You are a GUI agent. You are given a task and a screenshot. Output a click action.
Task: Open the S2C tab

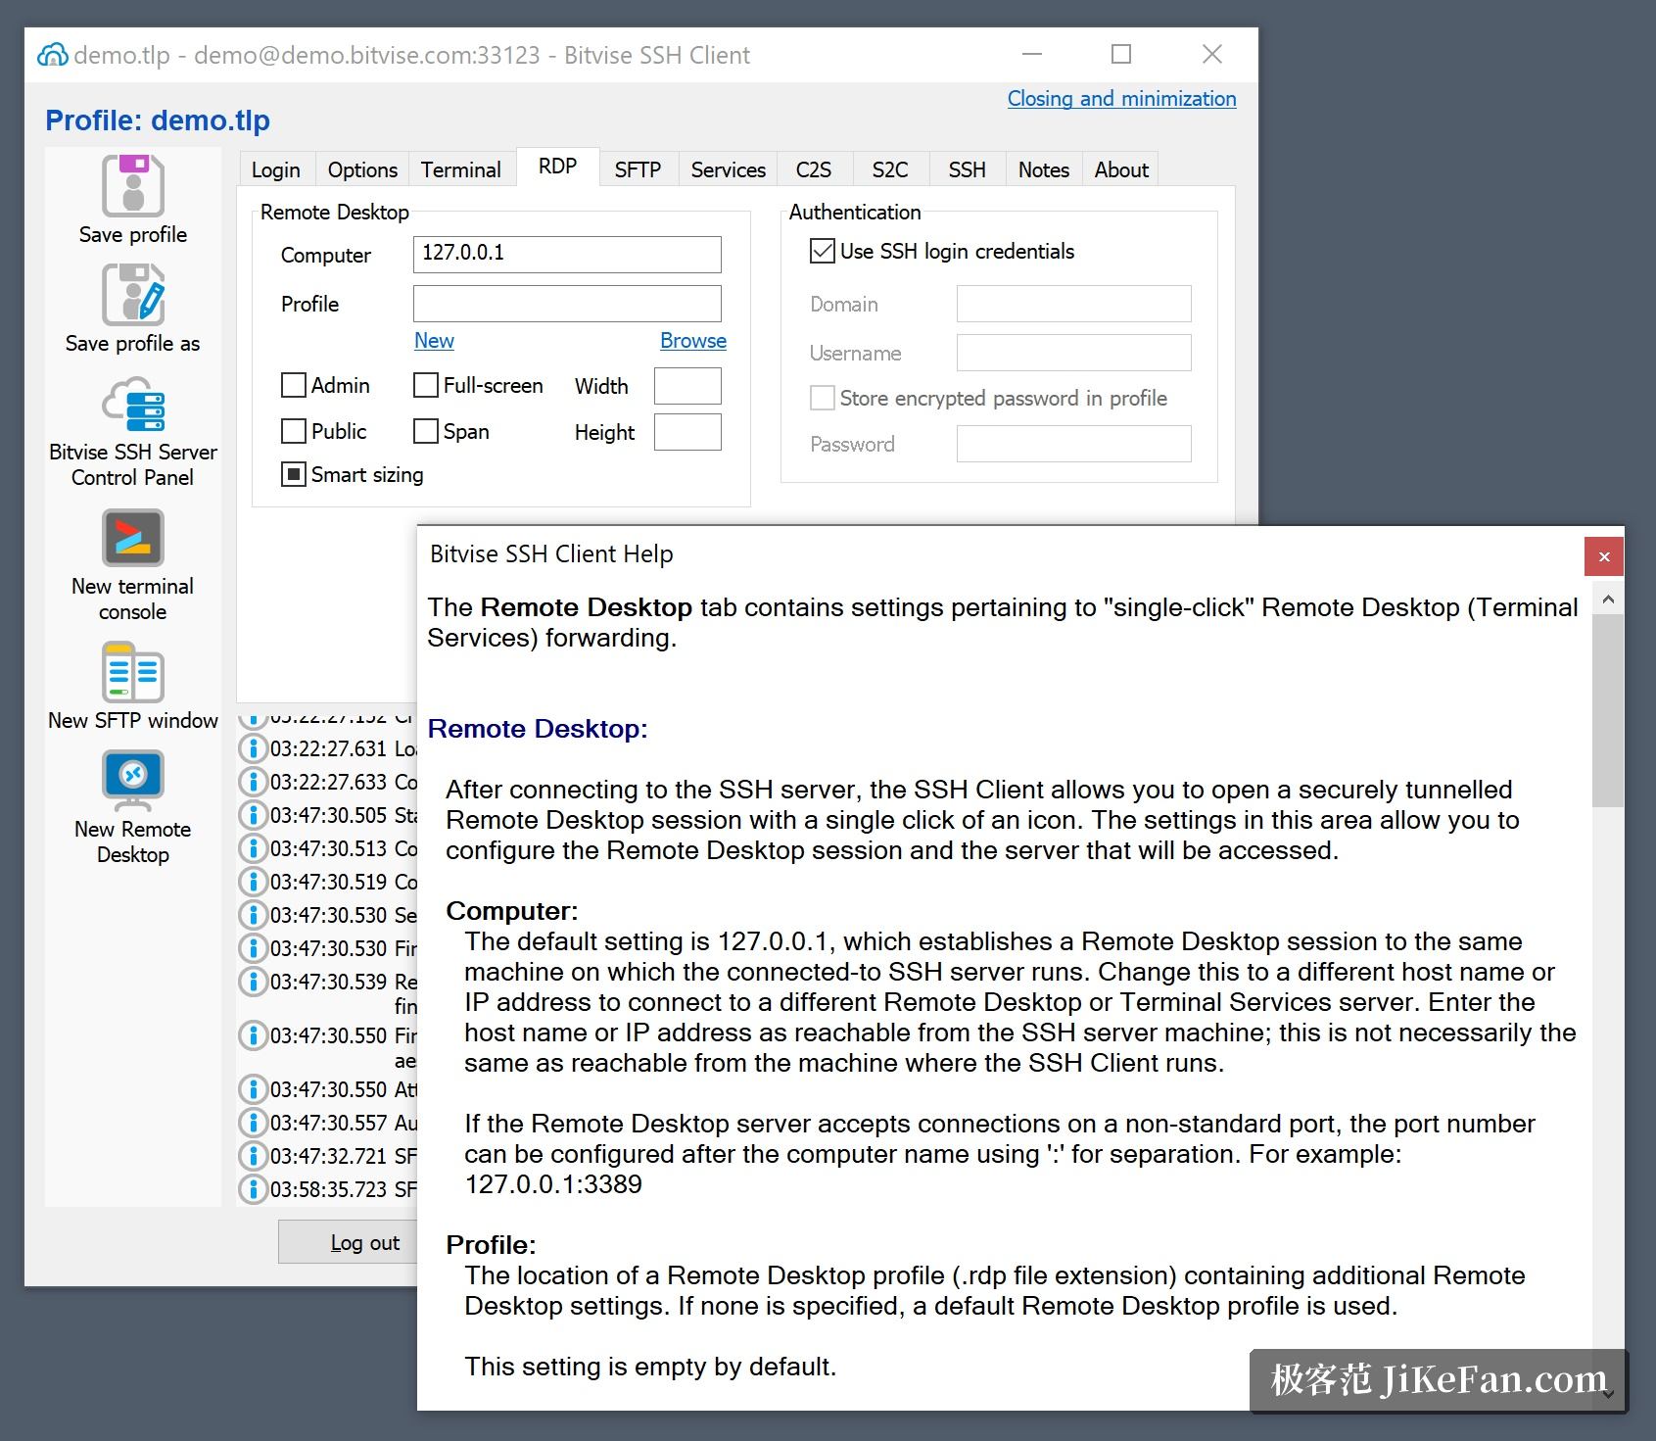(x=890, y=169)
